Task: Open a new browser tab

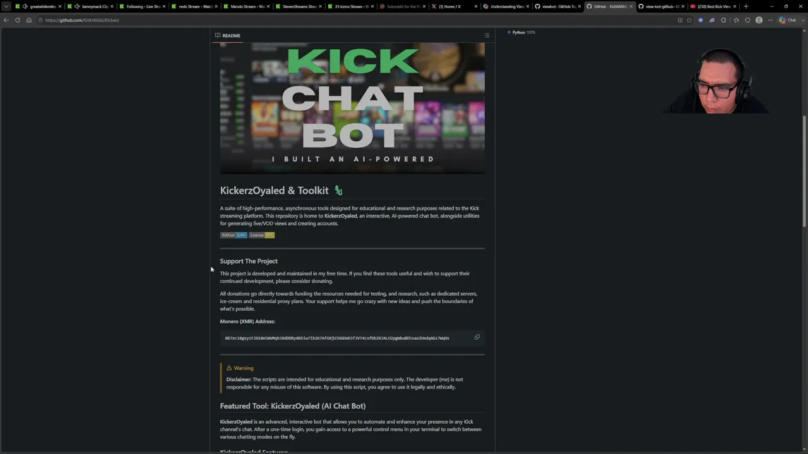Action: click(x=746, y=6)
